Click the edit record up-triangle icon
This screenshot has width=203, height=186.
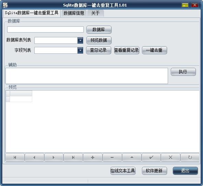[132, 157]
